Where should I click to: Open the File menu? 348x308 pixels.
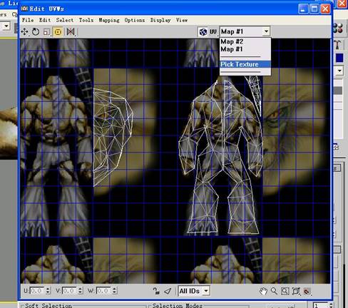[x=28, y=20]
